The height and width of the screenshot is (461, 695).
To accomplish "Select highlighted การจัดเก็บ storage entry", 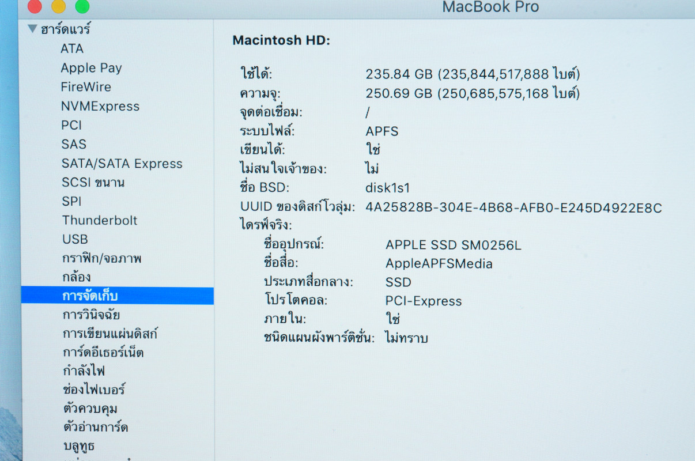I will (118, 296).
